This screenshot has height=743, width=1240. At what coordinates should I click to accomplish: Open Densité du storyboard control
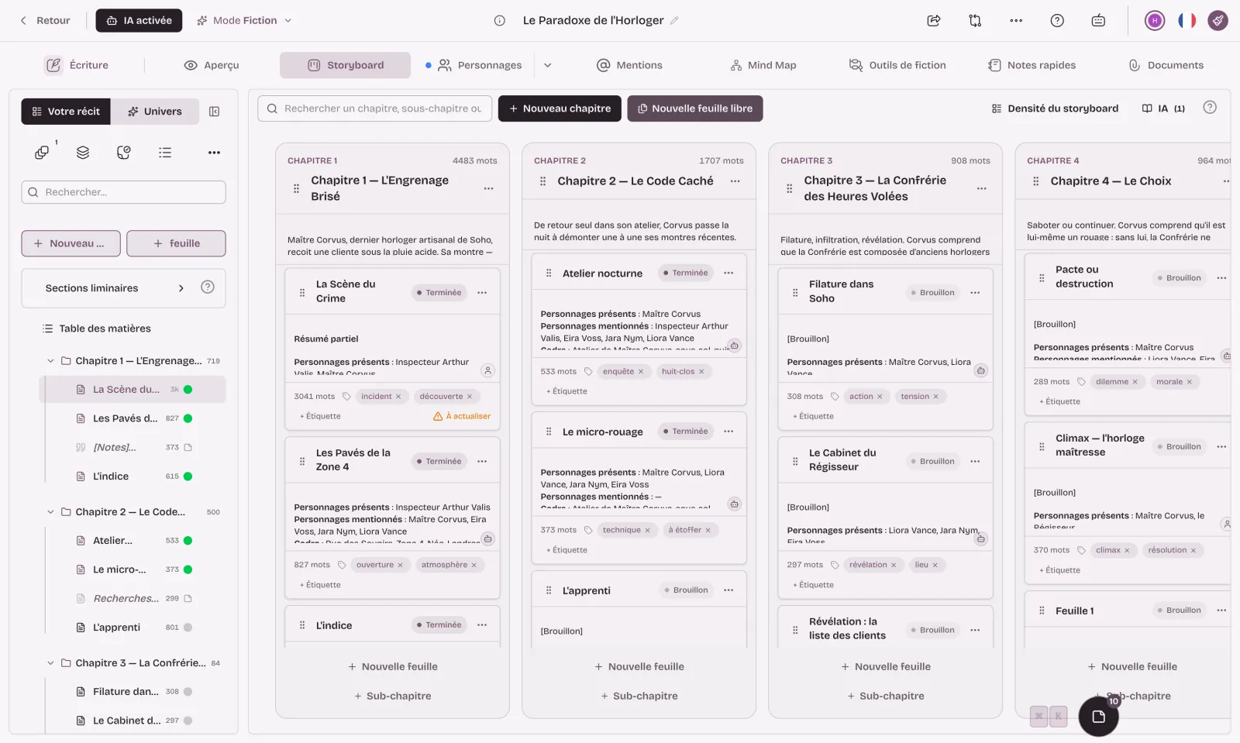(x=1055, y=108)
